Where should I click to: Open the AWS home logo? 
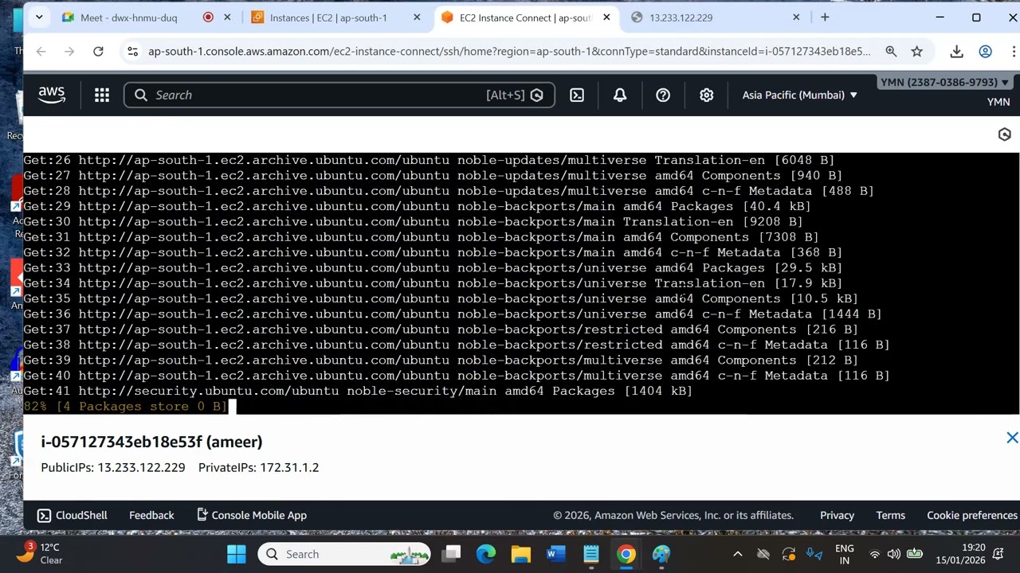click(52, 95)
